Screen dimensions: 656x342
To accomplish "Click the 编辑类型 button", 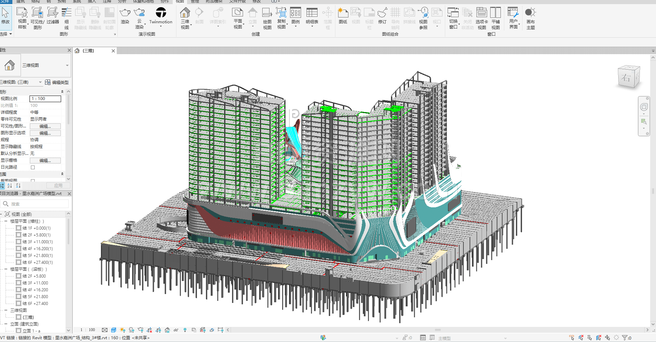I will pyautogui.click(x=57, y=82).
